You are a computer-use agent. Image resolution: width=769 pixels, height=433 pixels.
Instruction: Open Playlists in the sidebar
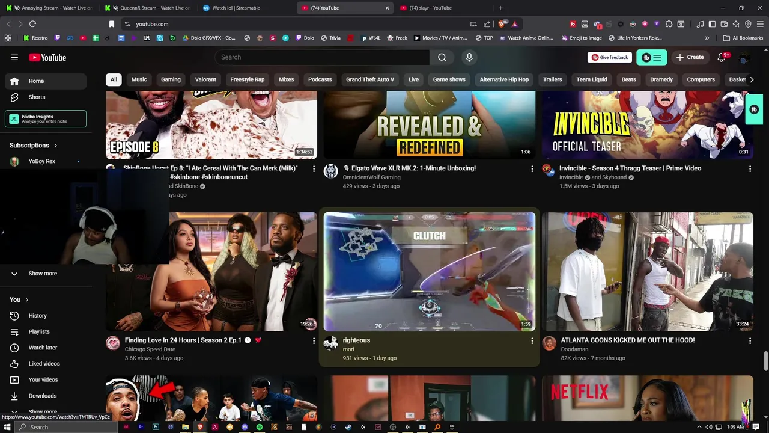coord(46,331)
